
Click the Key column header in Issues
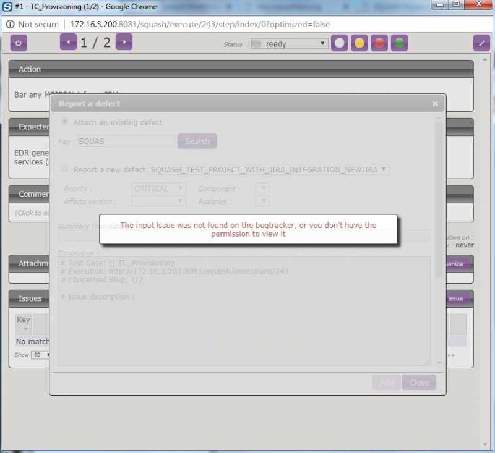(x=24, y=324)
